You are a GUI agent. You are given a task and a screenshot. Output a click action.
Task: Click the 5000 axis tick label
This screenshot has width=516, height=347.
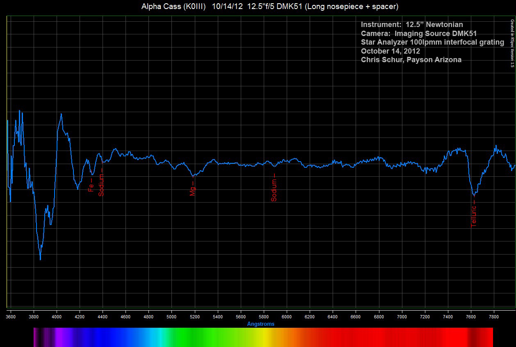[171, 316]
